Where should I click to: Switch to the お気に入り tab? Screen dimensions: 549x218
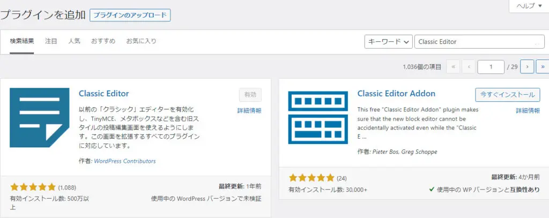pyautogui.click(x=141, y=41)
